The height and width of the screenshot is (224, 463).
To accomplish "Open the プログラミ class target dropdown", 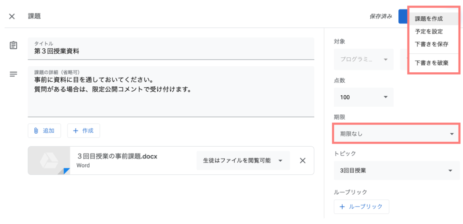I will (x=364, y=59).
